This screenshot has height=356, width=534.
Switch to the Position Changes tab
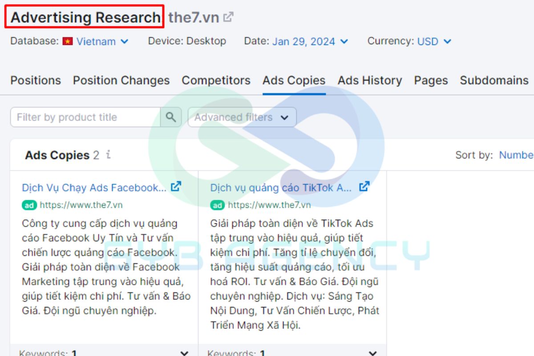click(x=121, y=81)
